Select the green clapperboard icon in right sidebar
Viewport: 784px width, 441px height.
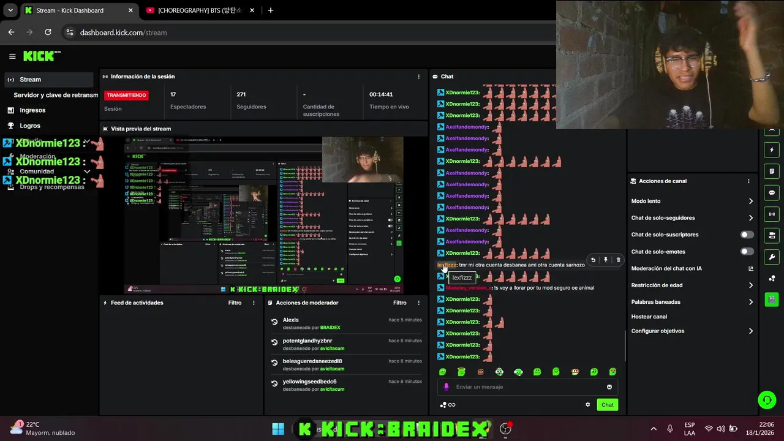coord(772,300)
